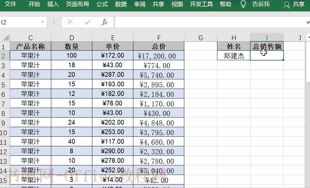This screenshot has height=188, width=310.
Task: Select column G header
Action: [x=201, y=38]
